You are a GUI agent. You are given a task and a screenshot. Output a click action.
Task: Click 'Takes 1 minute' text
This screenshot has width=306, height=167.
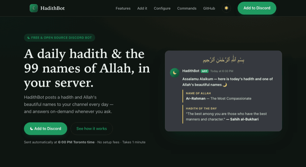tap(134, 142)
